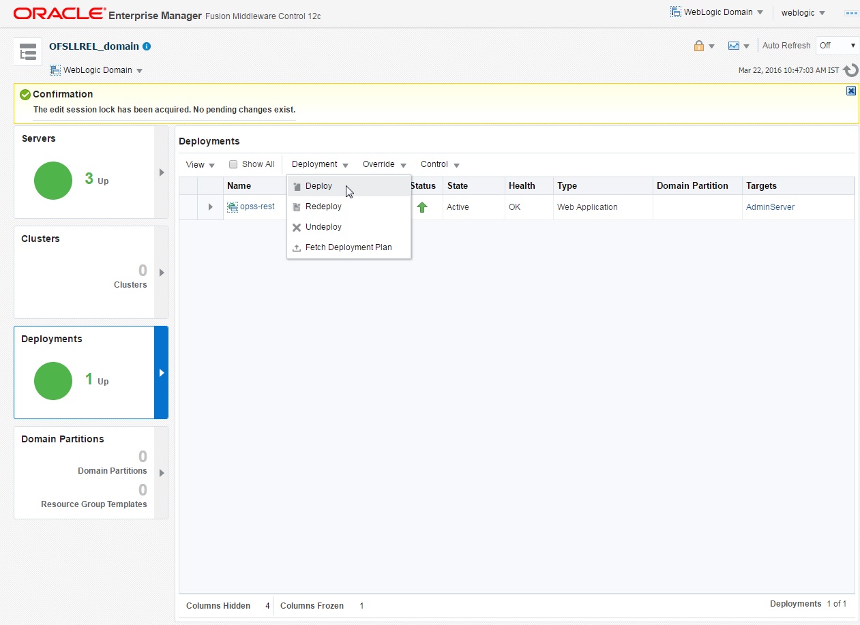Select Undeploy from the menu

(x=349, y=227)
